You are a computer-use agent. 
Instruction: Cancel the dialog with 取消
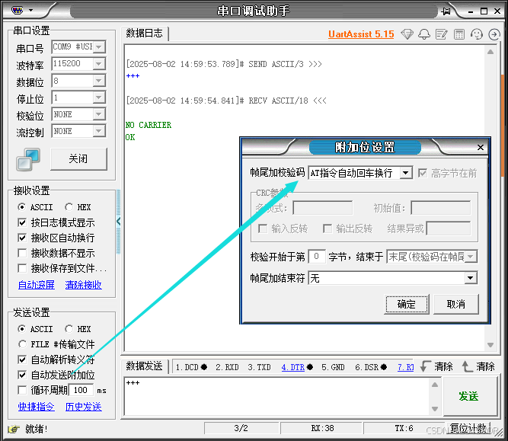[x=456, y=304]
